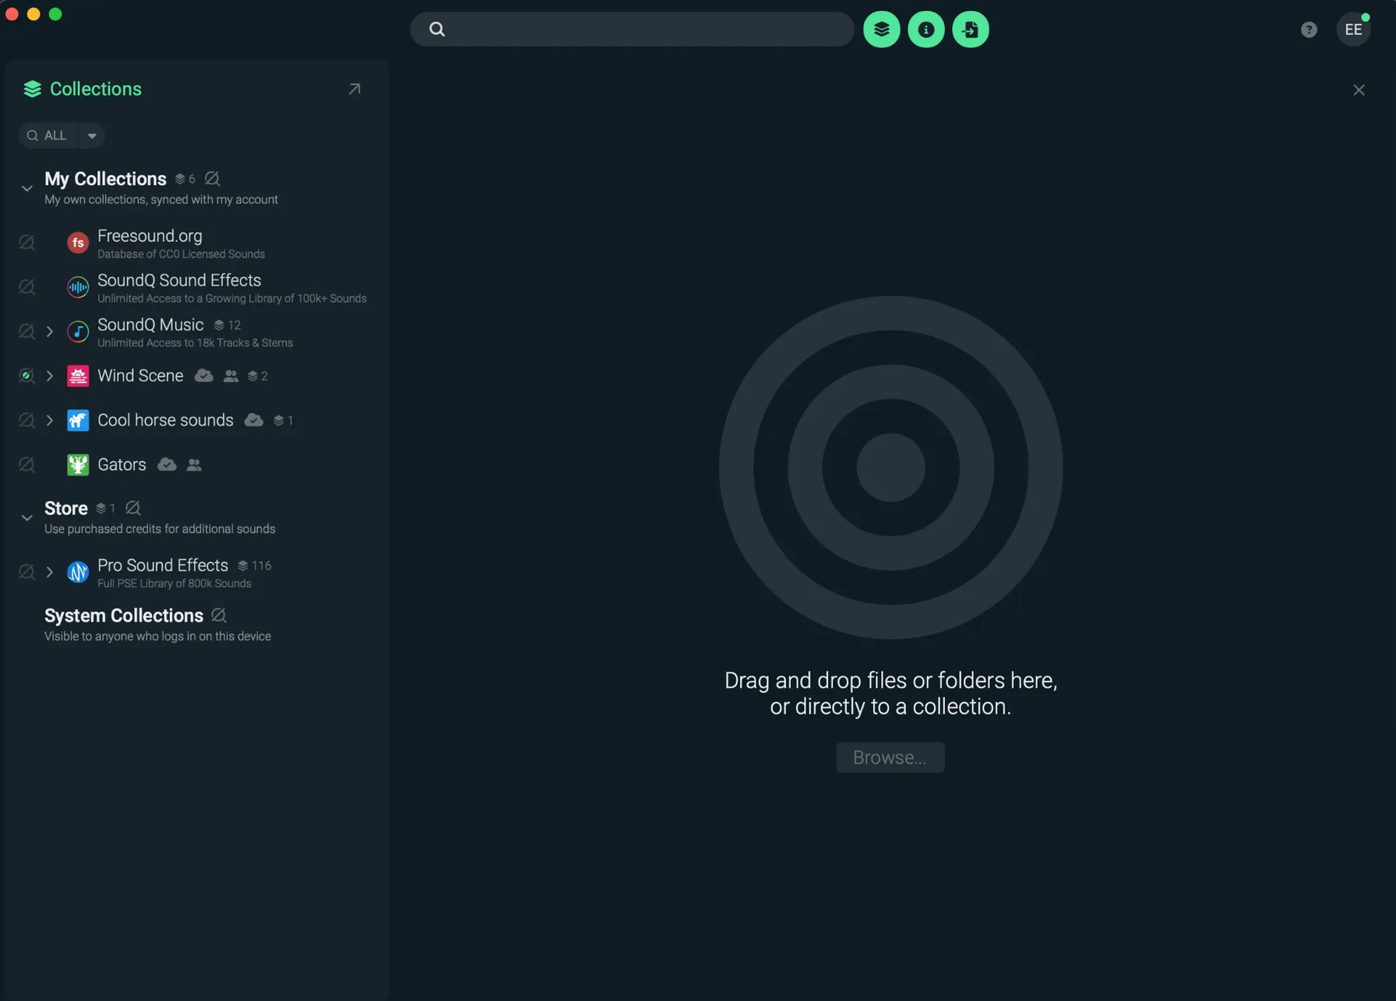Expand the Pro Sound Effects collection
Image resolution: width=1396 pixels, height=1001 pixels.
click(50, 572)
